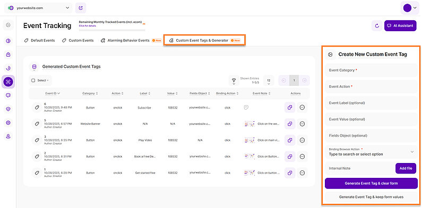Screen dimensions: 422x208
Task: Sort the table by Category column
Action: [x=90, y=93]
